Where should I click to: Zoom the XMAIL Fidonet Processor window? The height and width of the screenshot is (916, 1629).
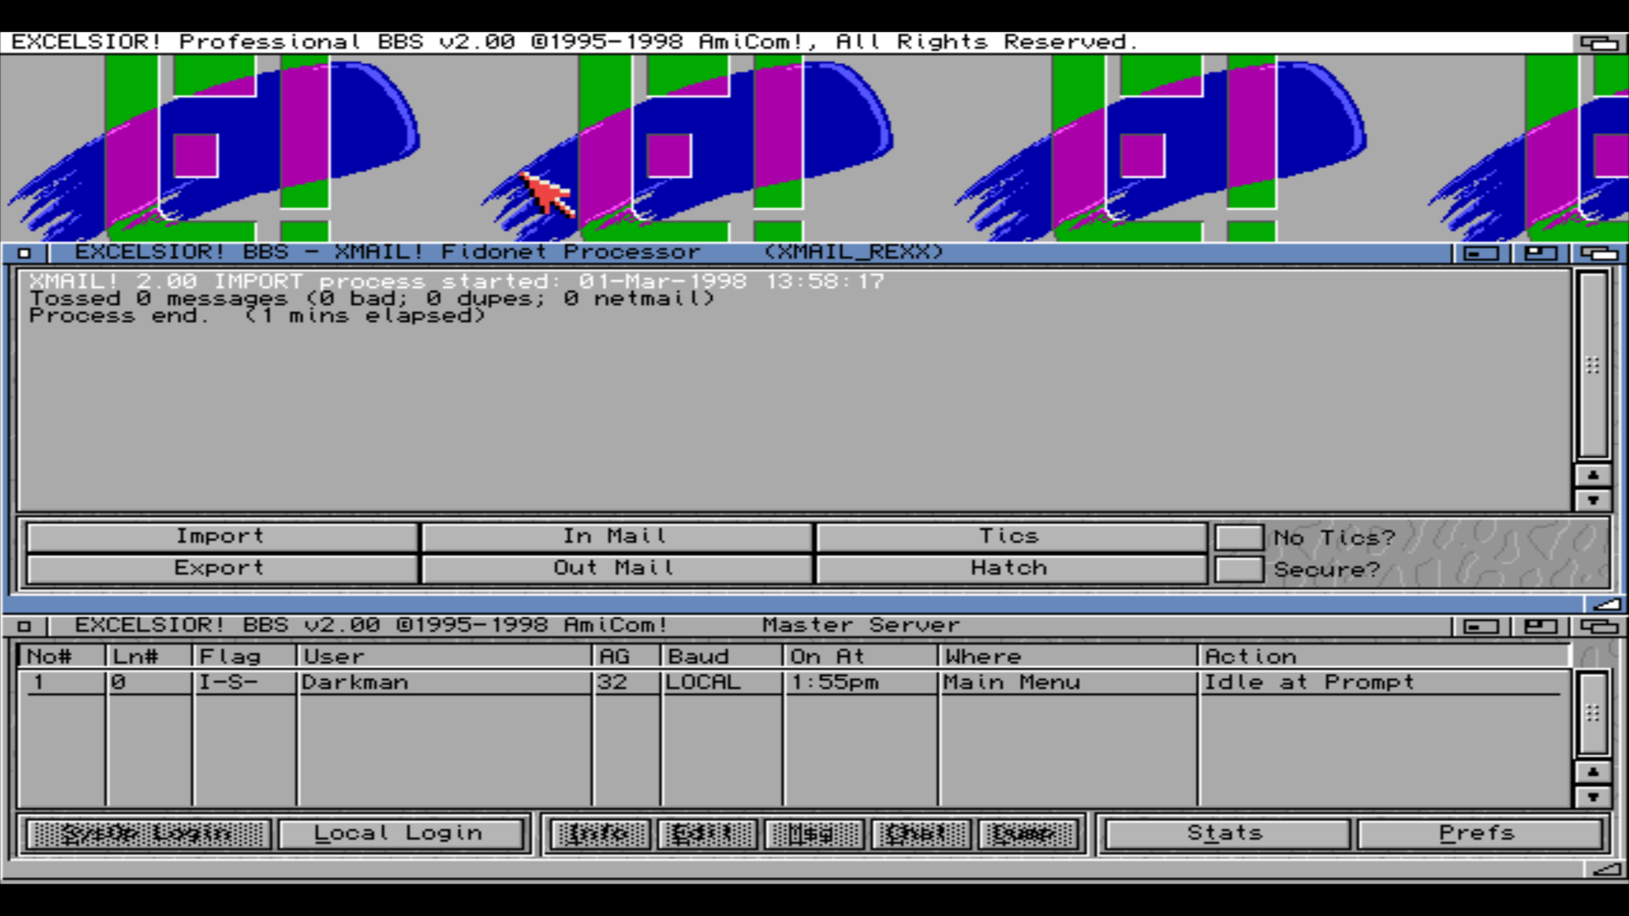pyautogui.click(x=1540, y=253)
